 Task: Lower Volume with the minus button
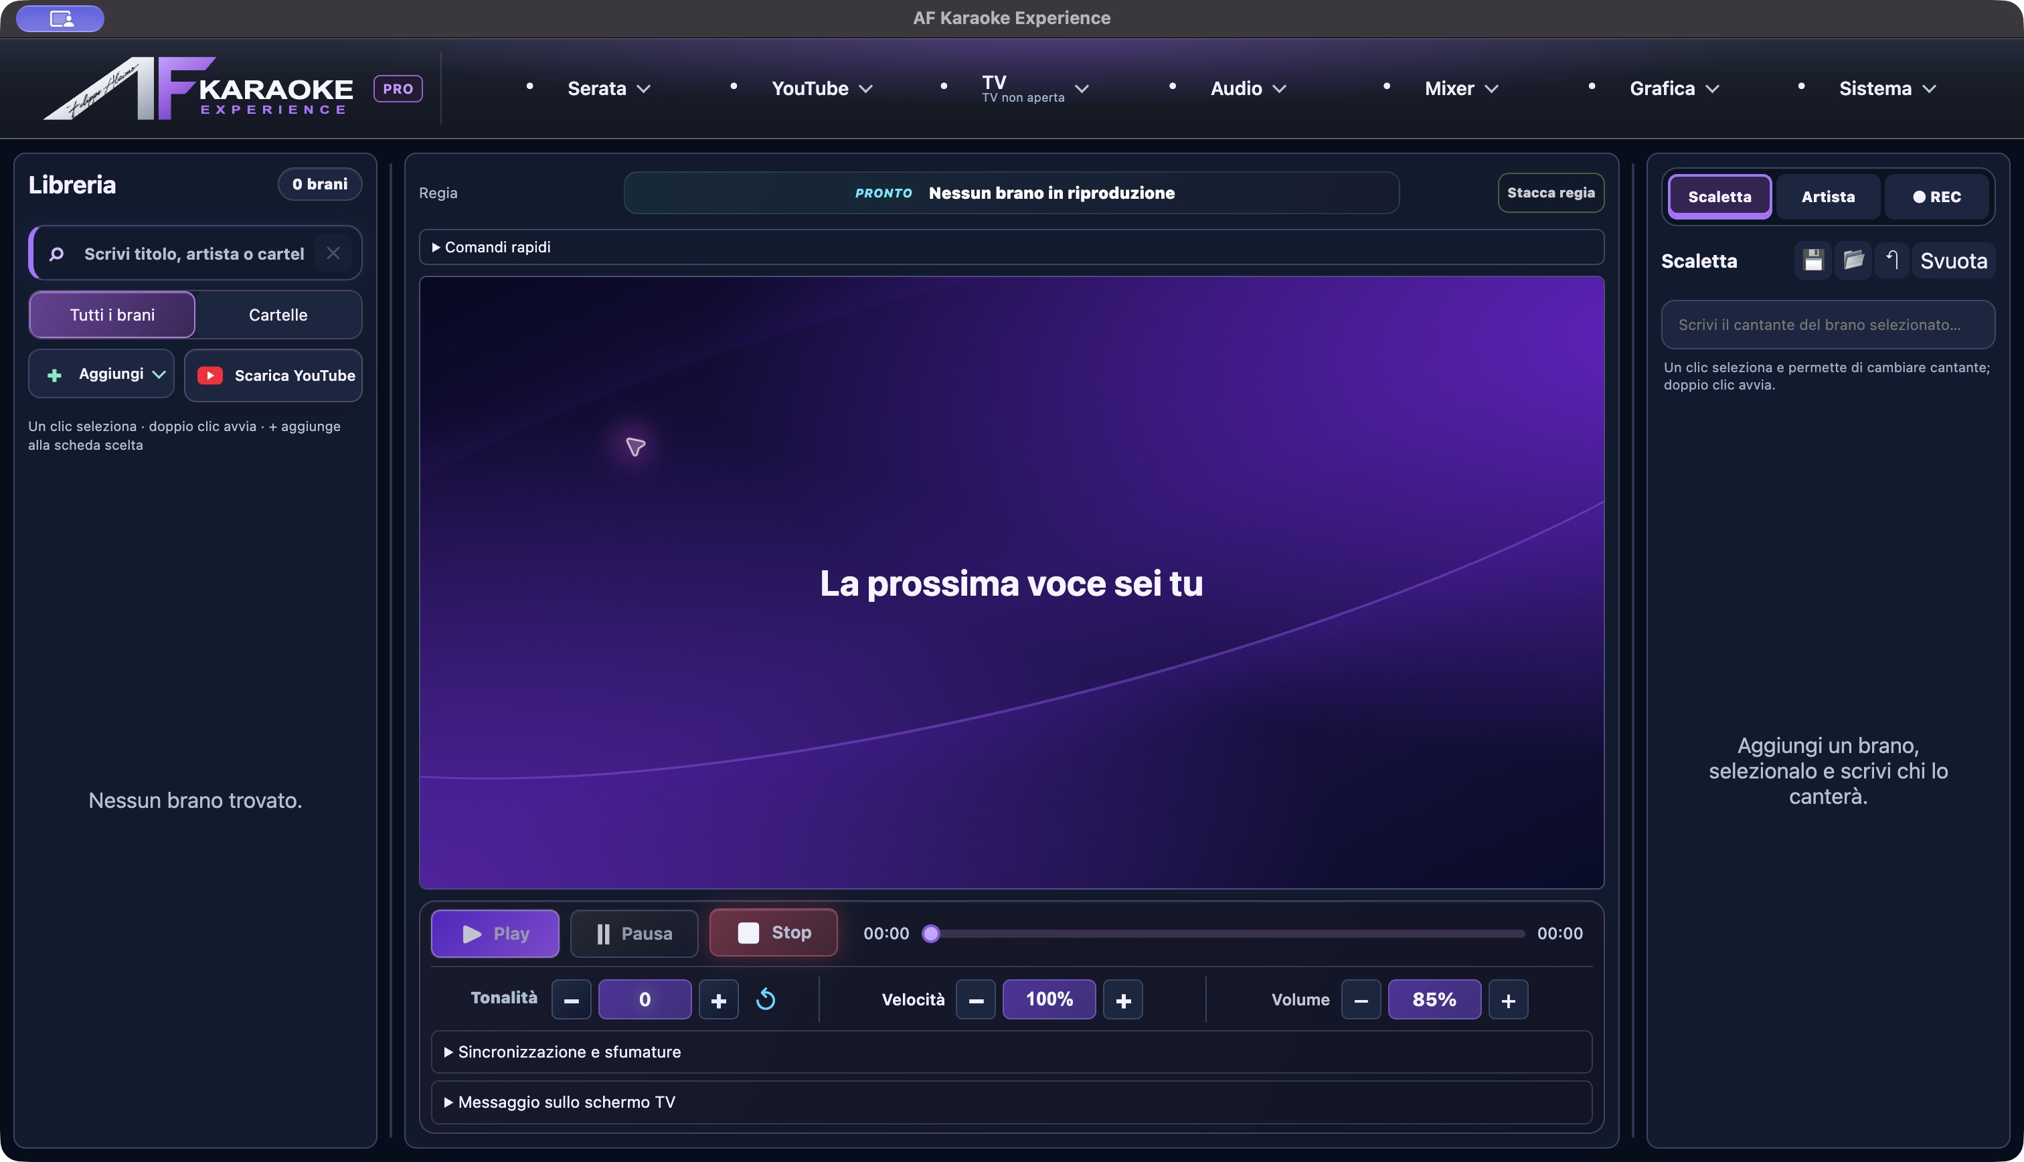(x=1361, y=999)
